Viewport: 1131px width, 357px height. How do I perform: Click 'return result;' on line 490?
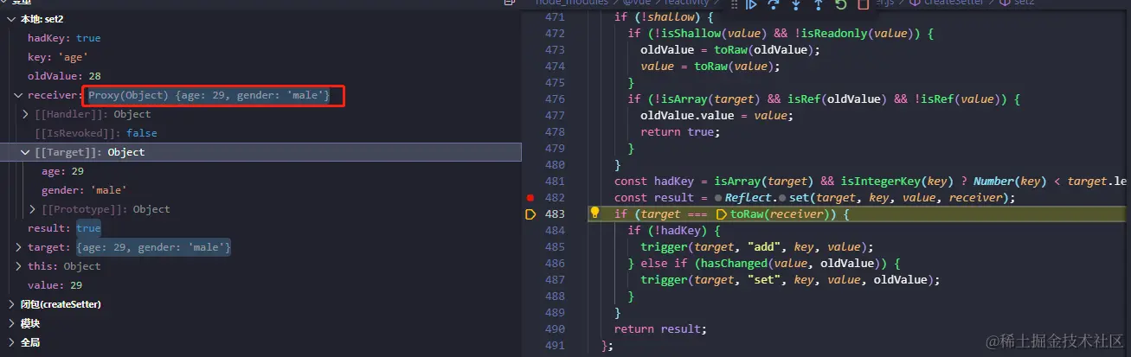[x=660, y=328]
